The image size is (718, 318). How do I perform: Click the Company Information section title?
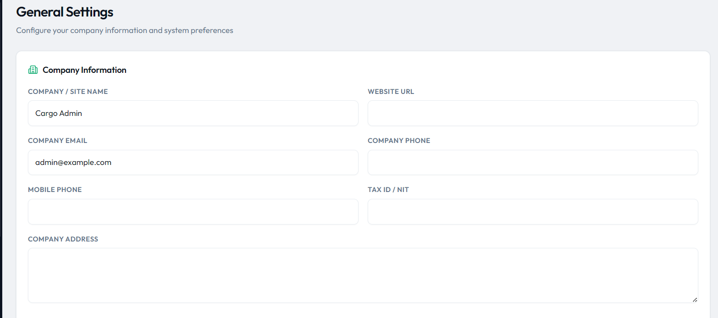click(x=85, y=70)
